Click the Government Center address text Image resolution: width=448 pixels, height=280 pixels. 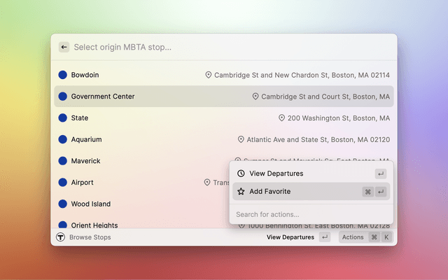tap(325, 97)
